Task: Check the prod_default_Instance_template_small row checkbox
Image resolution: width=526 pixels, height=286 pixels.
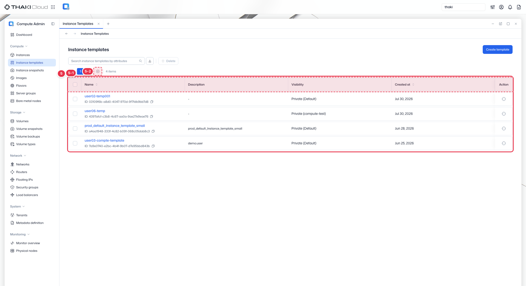Action: click(75, 129)
